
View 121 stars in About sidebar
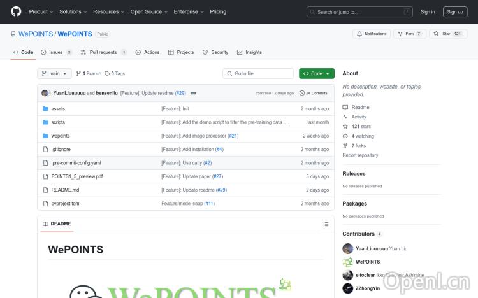pyautogui.click(x=357, y=127)
